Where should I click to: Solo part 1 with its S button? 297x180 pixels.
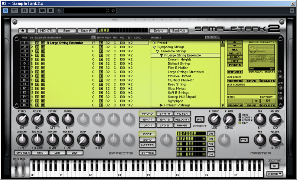click(x=37, y=43)
